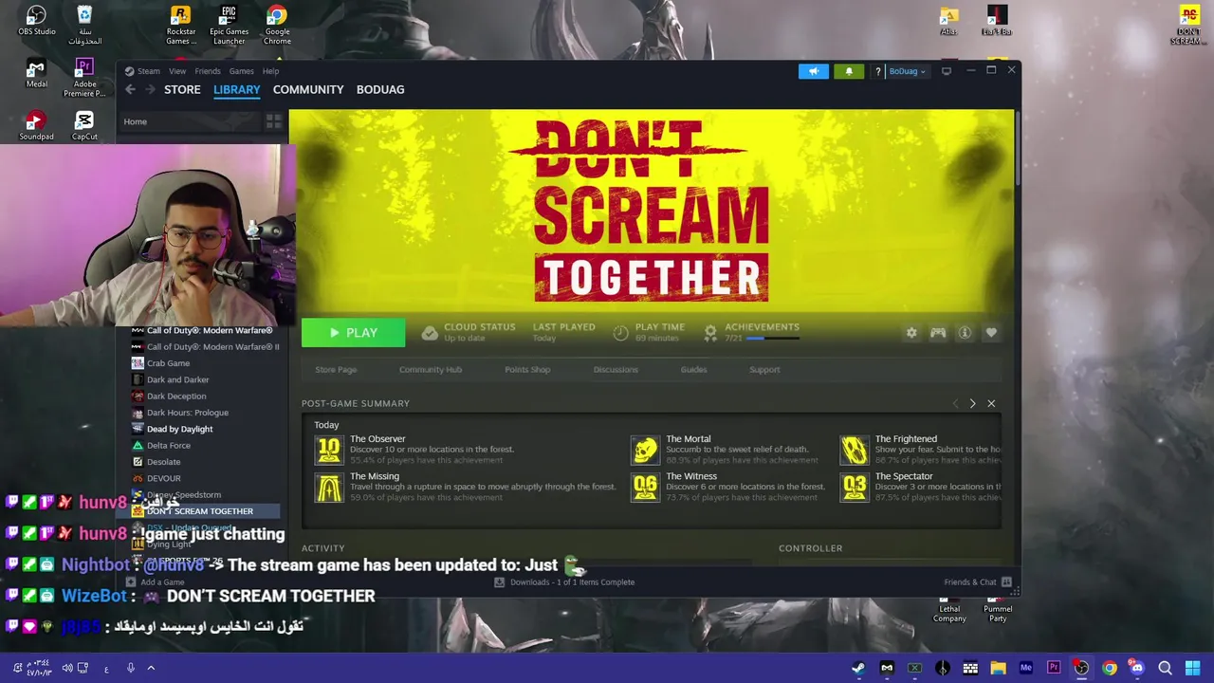Click the controller configuration icon
This screenshot has width=1214, height=683.
click(x=938, y=333)
